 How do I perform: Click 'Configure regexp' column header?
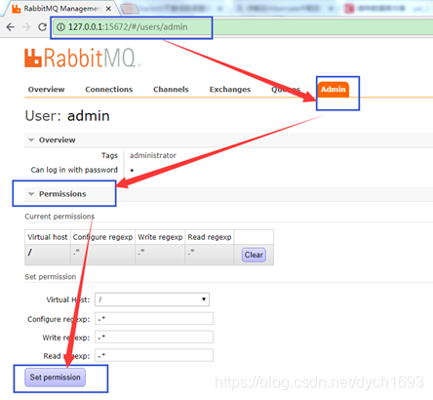coord(102,237)
